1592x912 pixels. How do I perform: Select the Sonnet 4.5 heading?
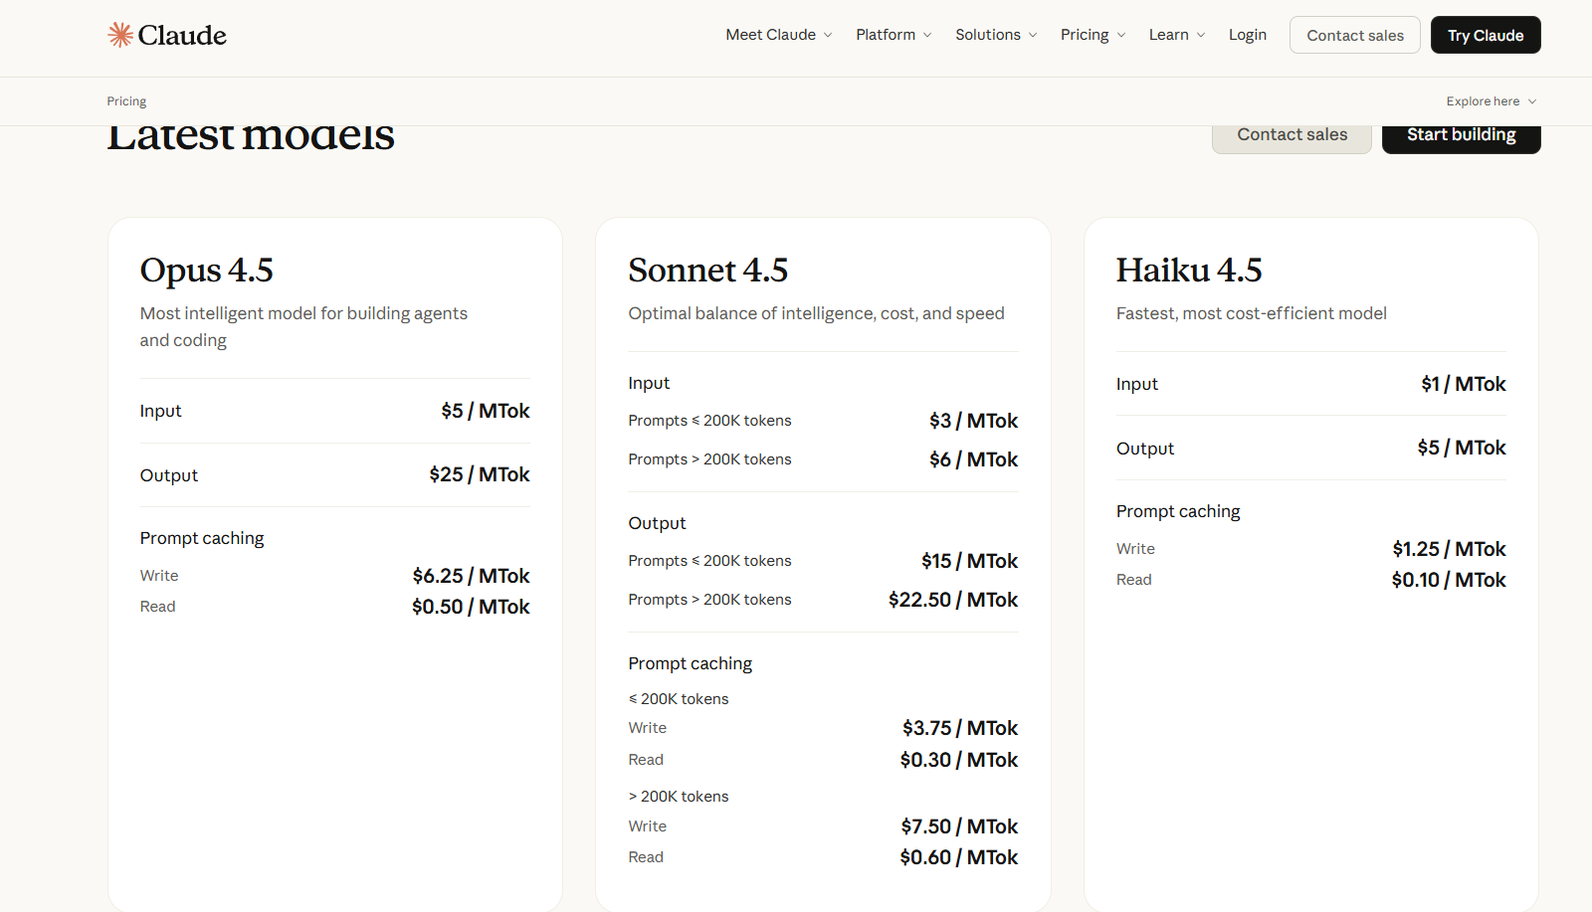pyautogui.click(x=708, y=270)
